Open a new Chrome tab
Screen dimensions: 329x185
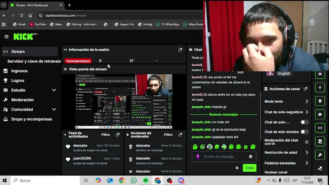pos(69,5)
